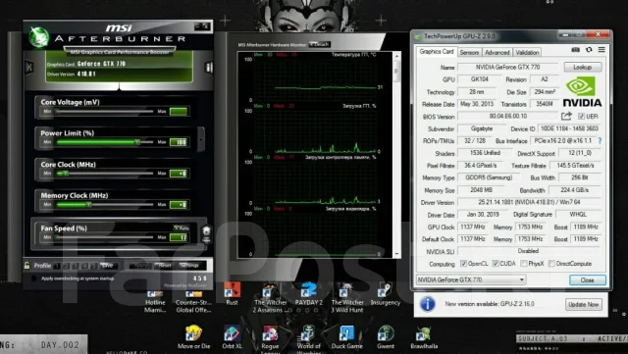Click Afterburner user define fan icon
The width and height of the screenshot is (628, 354).
click(206, 234)
